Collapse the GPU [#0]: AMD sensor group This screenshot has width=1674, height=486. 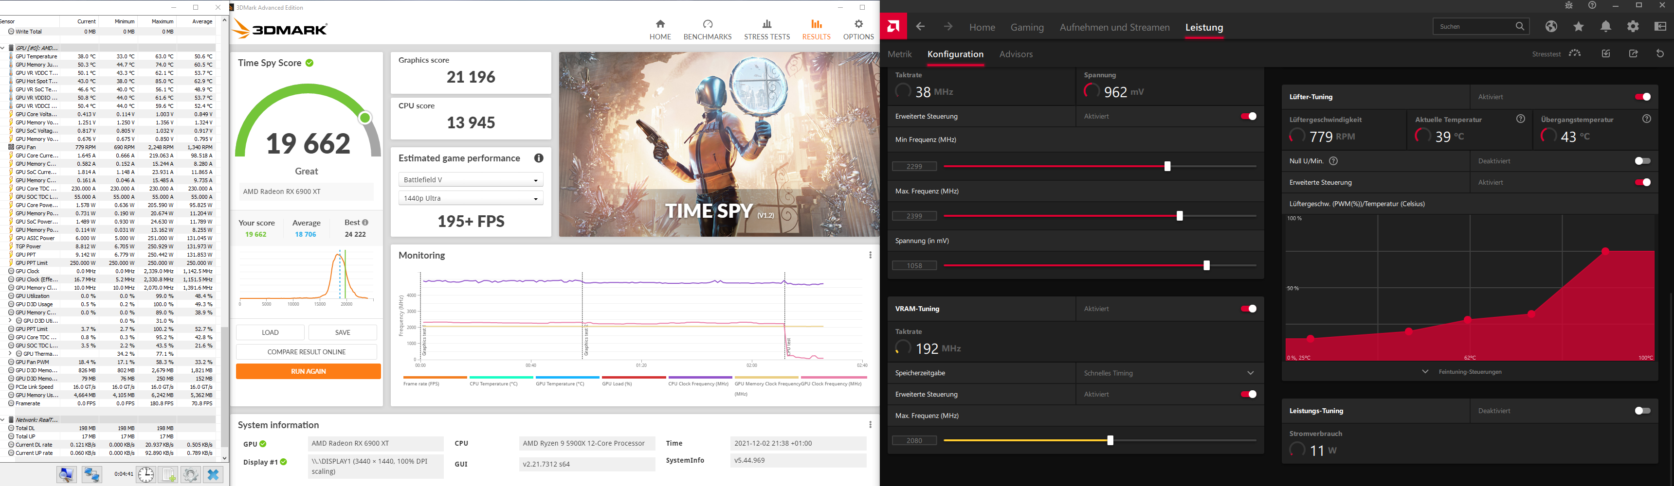[x=3, y=48]
